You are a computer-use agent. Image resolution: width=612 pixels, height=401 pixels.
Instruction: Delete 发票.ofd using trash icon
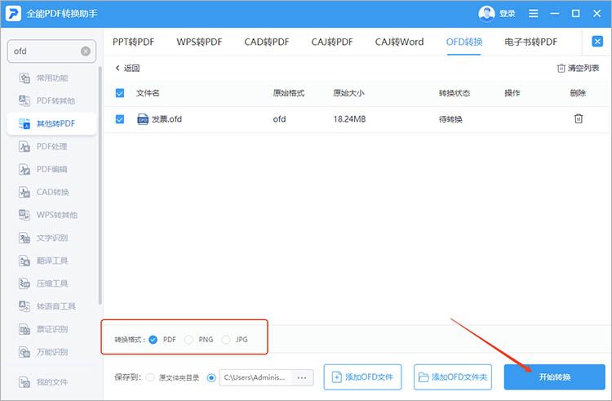pos(579,118)
